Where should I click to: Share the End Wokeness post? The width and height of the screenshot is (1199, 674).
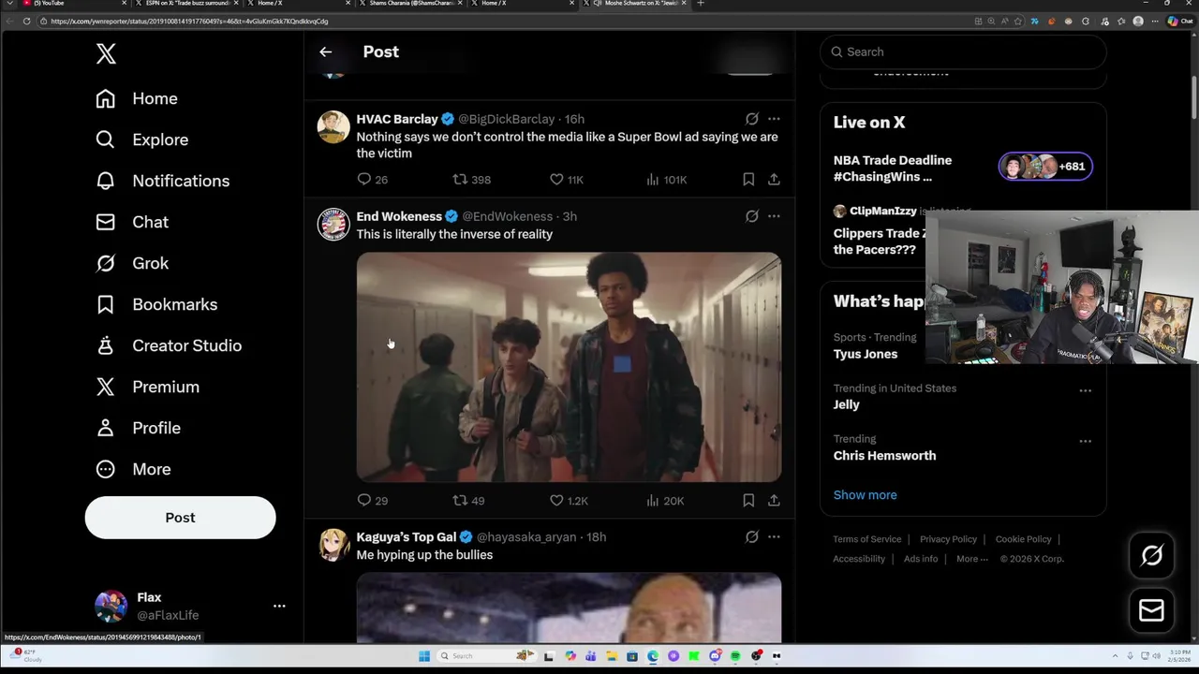pos(774,500)
